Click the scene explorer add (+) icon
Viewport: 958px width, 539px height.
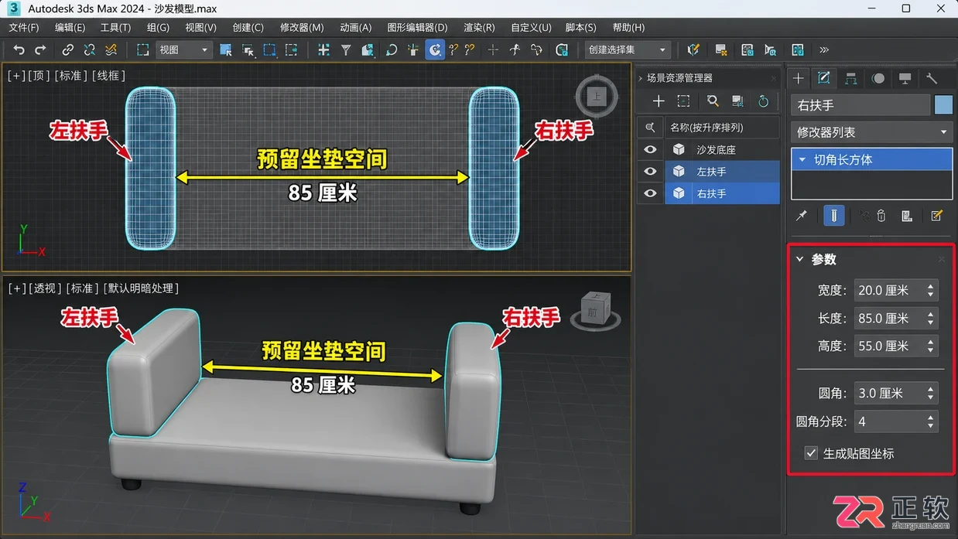[x=659, y=101]
